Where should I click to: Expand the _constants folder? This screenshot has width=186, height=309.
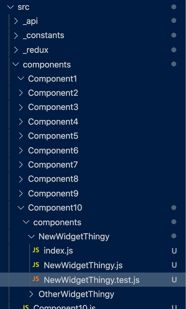pos(16,36)
